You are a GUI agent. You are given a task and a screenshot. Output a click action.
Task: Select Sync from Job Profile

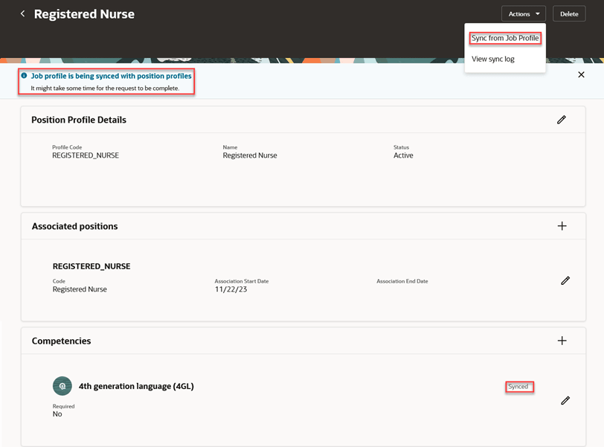pyautogui.click(x=504, y=37)
